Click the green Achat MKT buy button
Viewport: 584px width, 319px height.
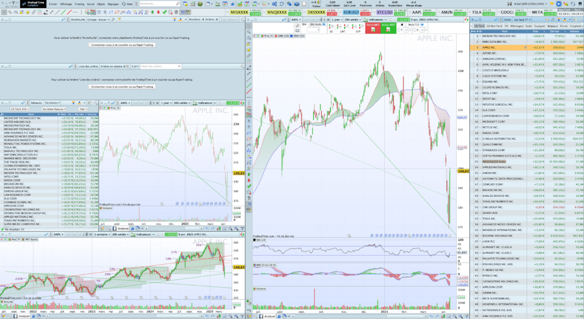click(388, 28)
